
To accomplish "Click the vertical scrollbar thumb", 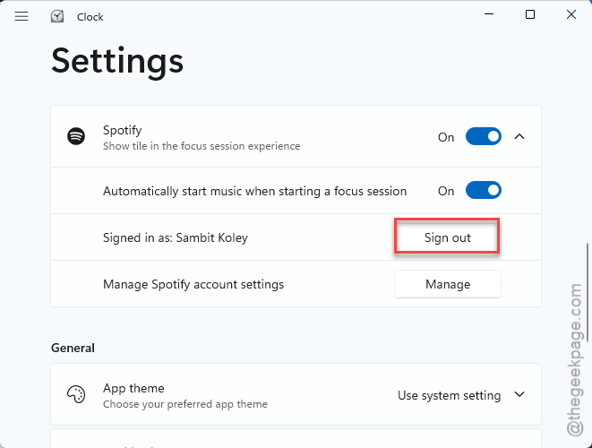I will 588,293.
